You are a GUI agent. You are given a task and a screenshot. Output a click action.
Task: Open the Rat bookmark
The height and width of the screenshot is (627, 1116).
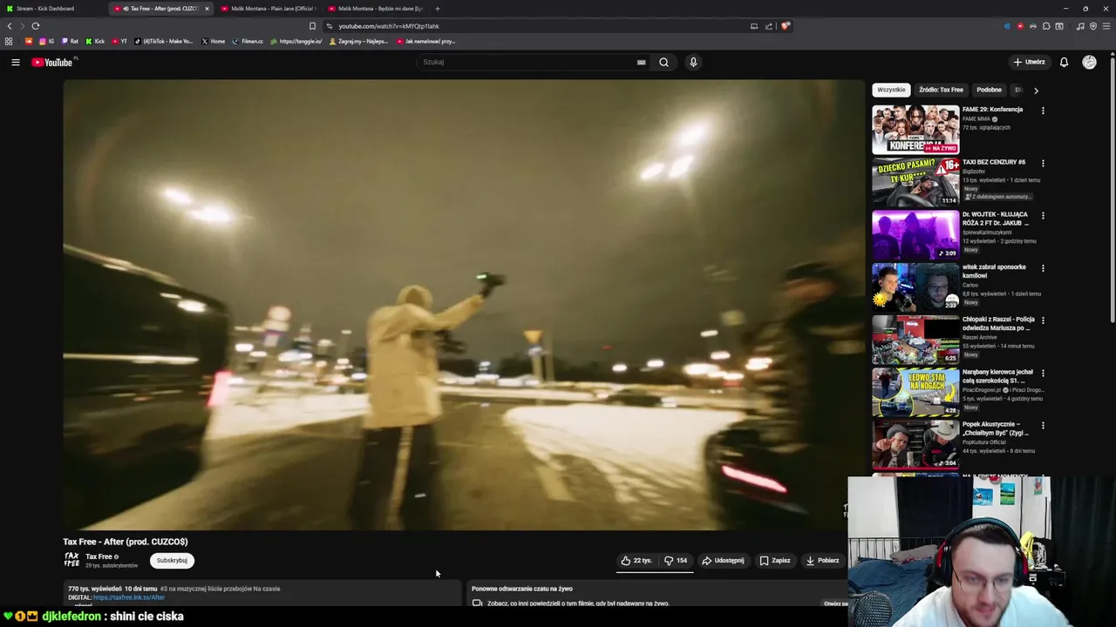click(x=70, y=41)
